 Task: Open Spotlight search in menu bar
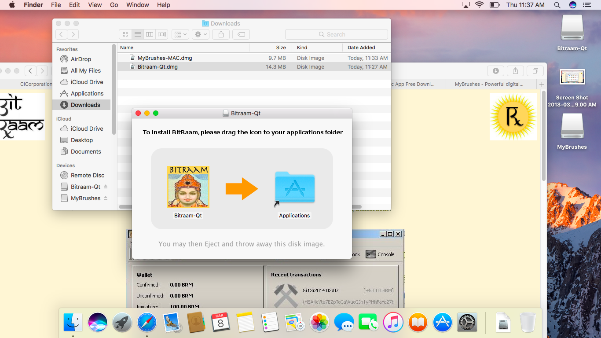pyautogui.click(x=557, y=5)
